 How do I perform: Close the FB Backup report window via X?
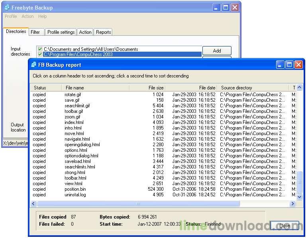298,65
